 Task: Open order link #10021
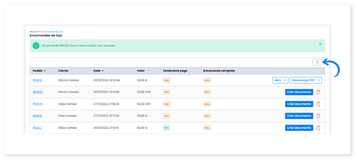[37, 80]
